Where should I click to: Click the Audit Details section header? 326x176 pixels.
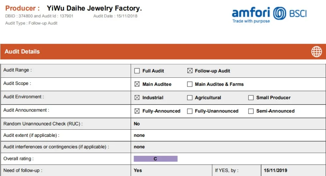[x=22, y=52]
